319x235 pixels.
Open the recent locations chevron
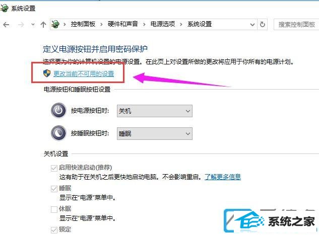[33, 25]
